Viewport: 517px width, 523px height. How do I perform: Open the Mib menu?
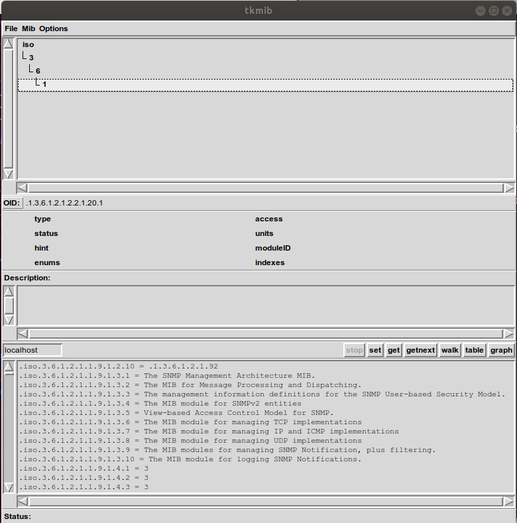29,29
